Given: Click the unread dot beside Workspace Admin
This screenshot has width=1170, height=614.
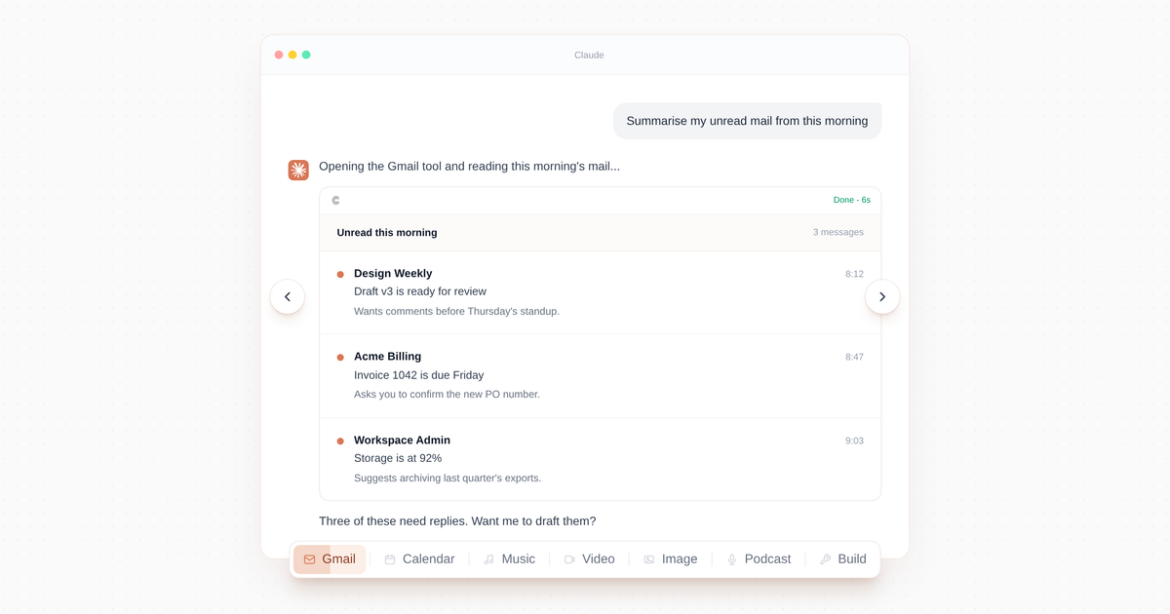Looking at the screenshot, I should pos(340,441).
